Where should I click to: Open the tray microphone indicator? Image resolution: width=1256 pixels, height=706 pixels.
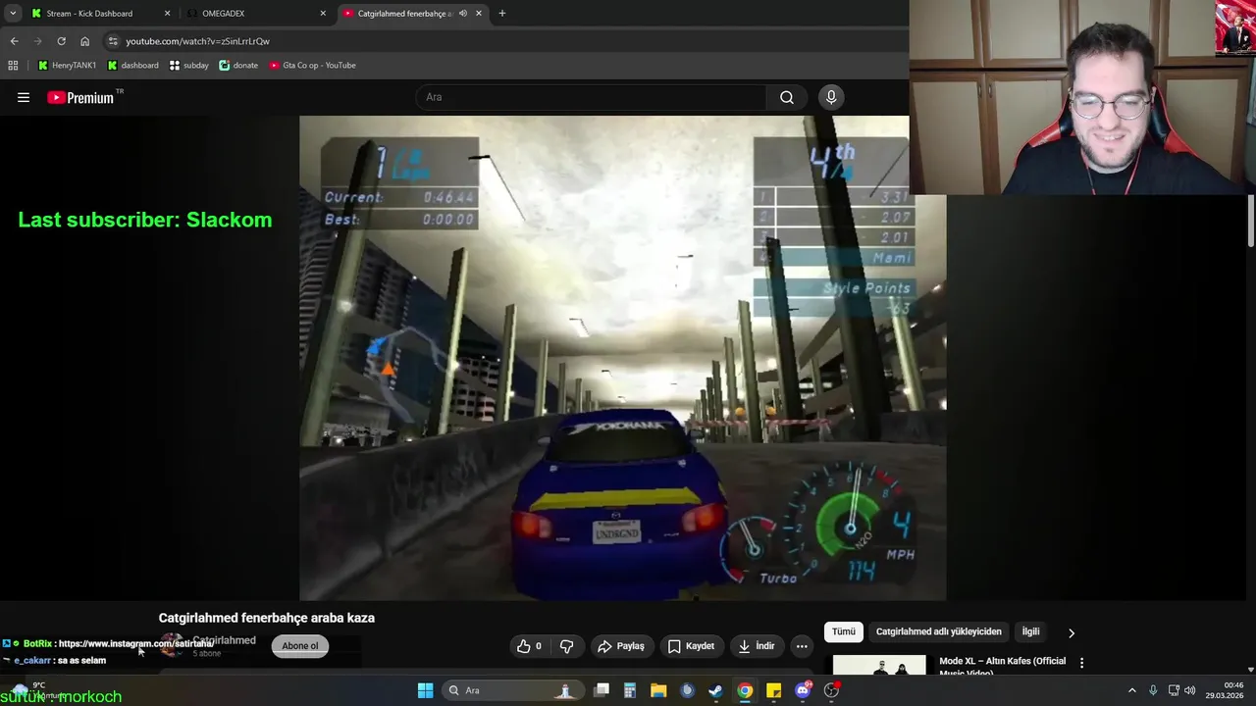point(1153,690)
